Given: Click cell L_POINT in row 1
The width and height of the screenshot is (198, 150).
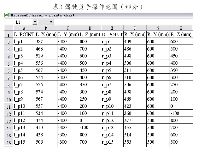Looking at the screenshot, I should coord(24,34).
